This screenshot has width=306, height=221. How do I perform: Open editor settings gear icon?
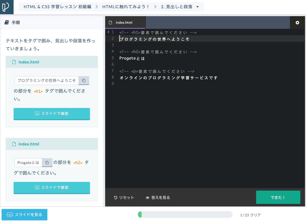point(297,23)
